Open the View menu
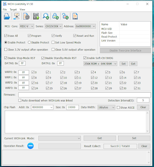Screen dimensions: 154x167 (22, 10)
